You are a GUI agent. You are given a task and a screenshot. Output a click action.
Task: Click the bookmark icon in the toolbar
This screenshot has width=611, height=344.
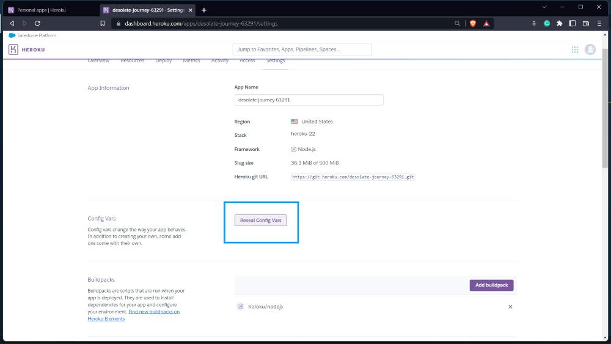[x=103, y=23]
